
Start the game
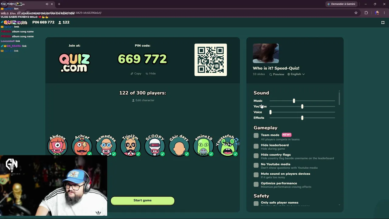point(143,200)
